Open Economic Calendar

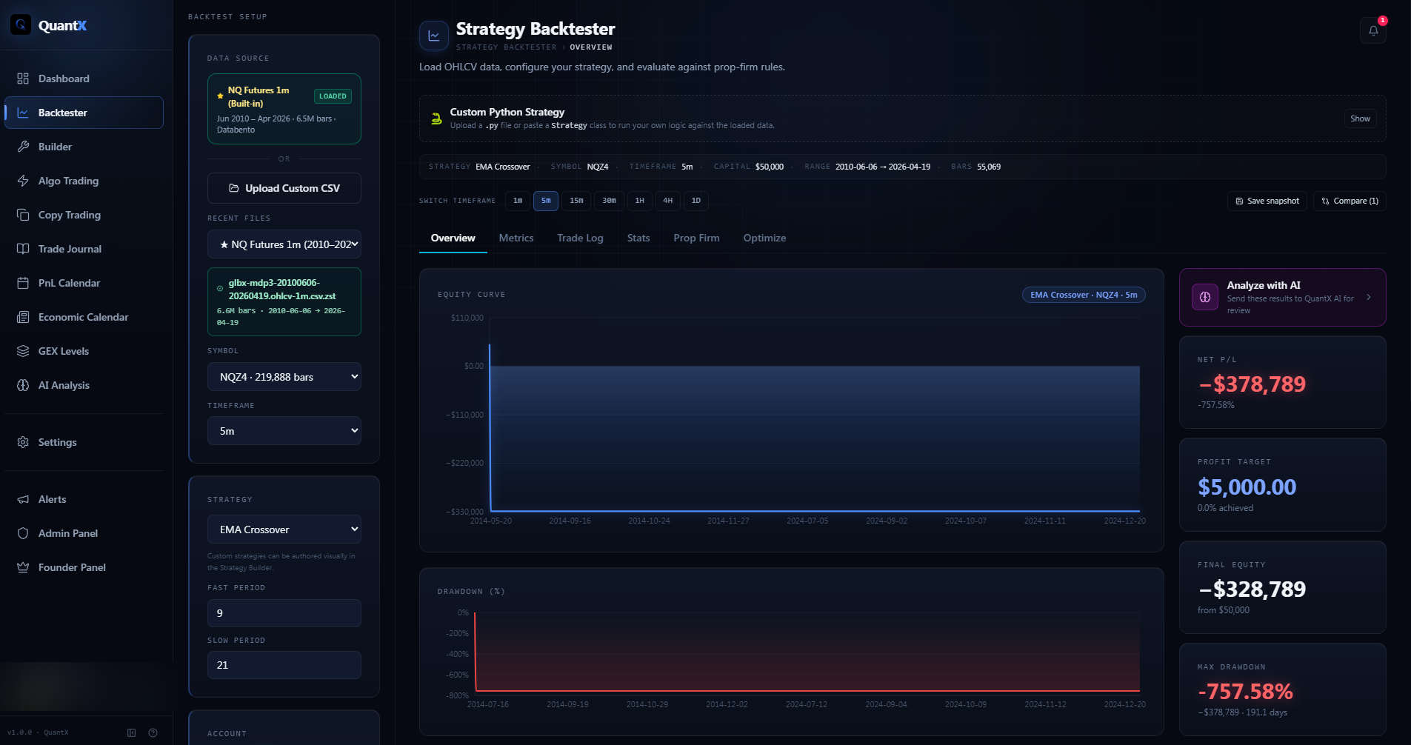point(84,317)
